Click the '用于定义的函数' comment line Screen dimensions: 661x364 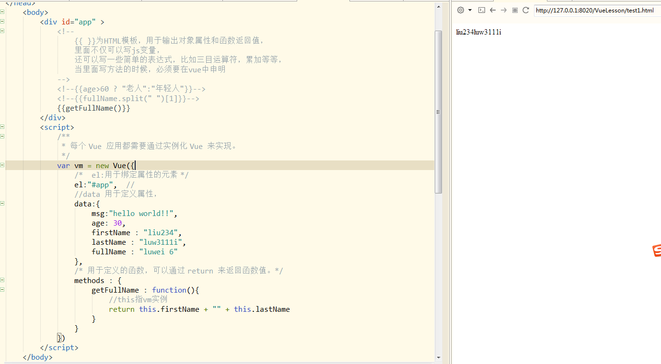pos(179,271)
